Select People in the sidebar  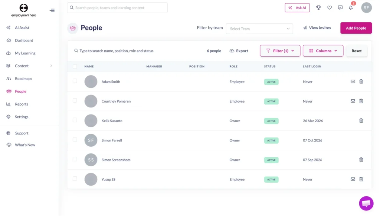click(20, 91)
